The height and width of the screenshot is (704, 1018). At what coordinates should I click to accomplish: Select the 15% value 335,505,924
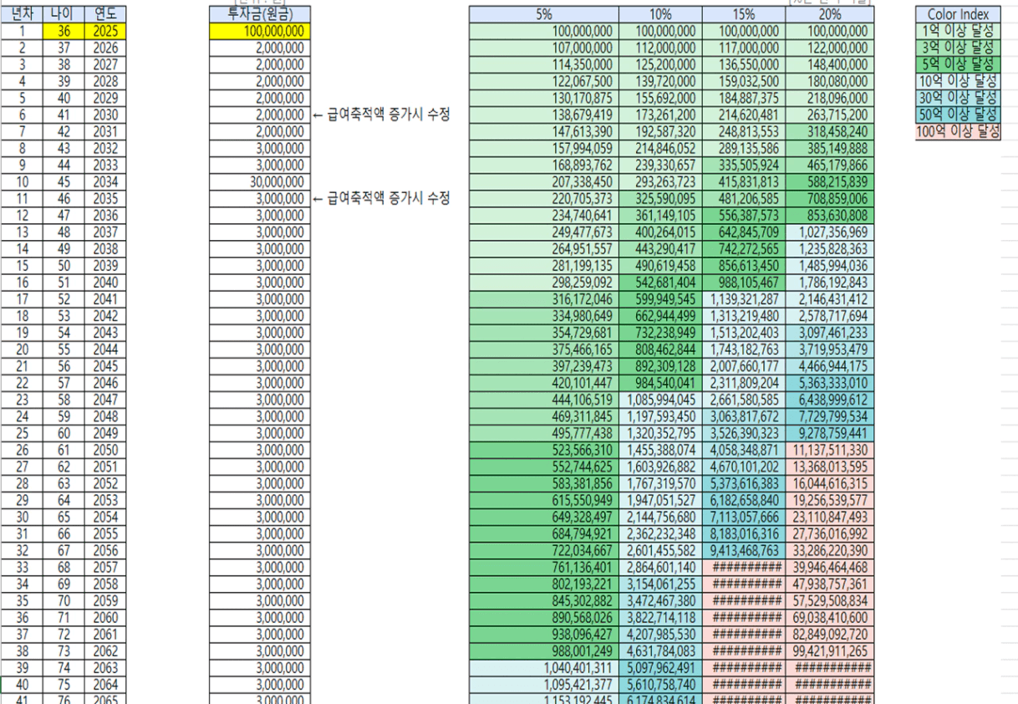(x=744, y=165)
